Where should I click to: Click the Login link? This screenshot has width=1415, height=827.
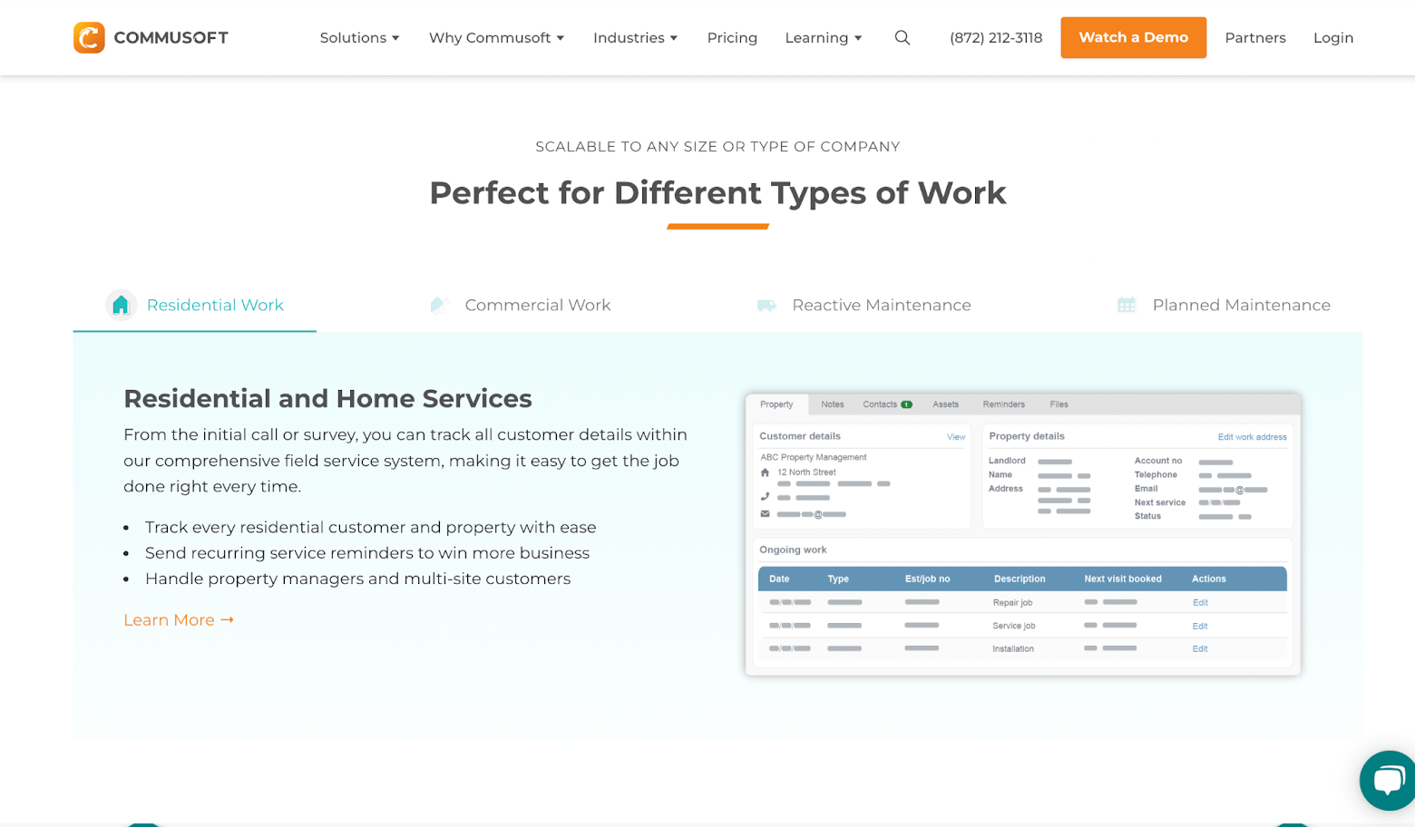pyautogui.click(x=1333, y=37)
